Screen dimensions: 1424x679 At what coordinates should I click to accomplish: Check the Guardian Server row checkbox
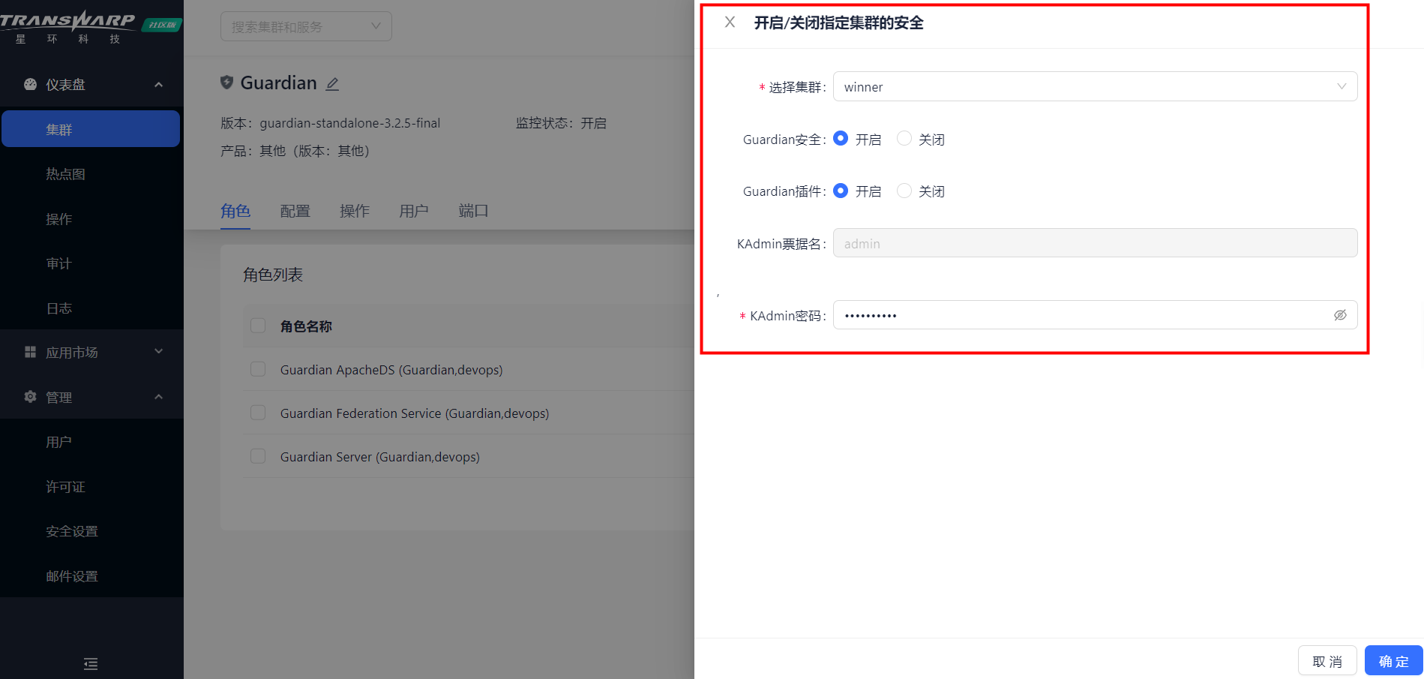(258, 456)
